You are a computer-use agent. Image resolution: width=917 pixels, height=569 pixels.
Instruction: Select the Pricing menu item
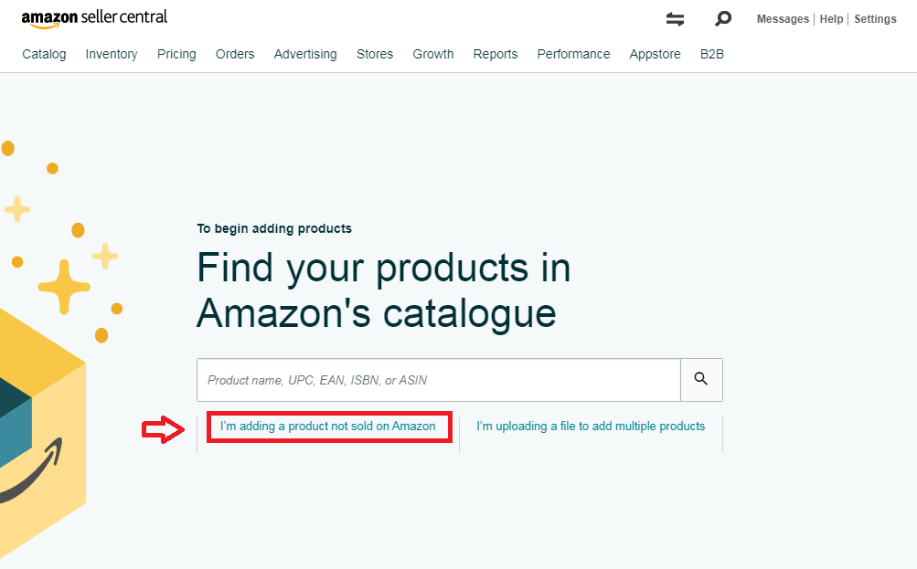[x=176, y=54]
